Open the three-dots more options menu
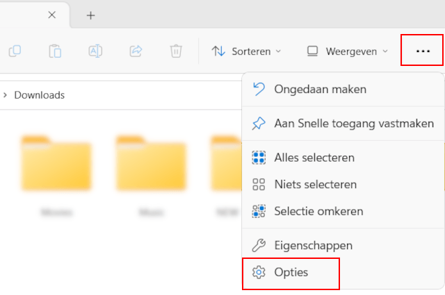445x295 pixels. [422, 51]
